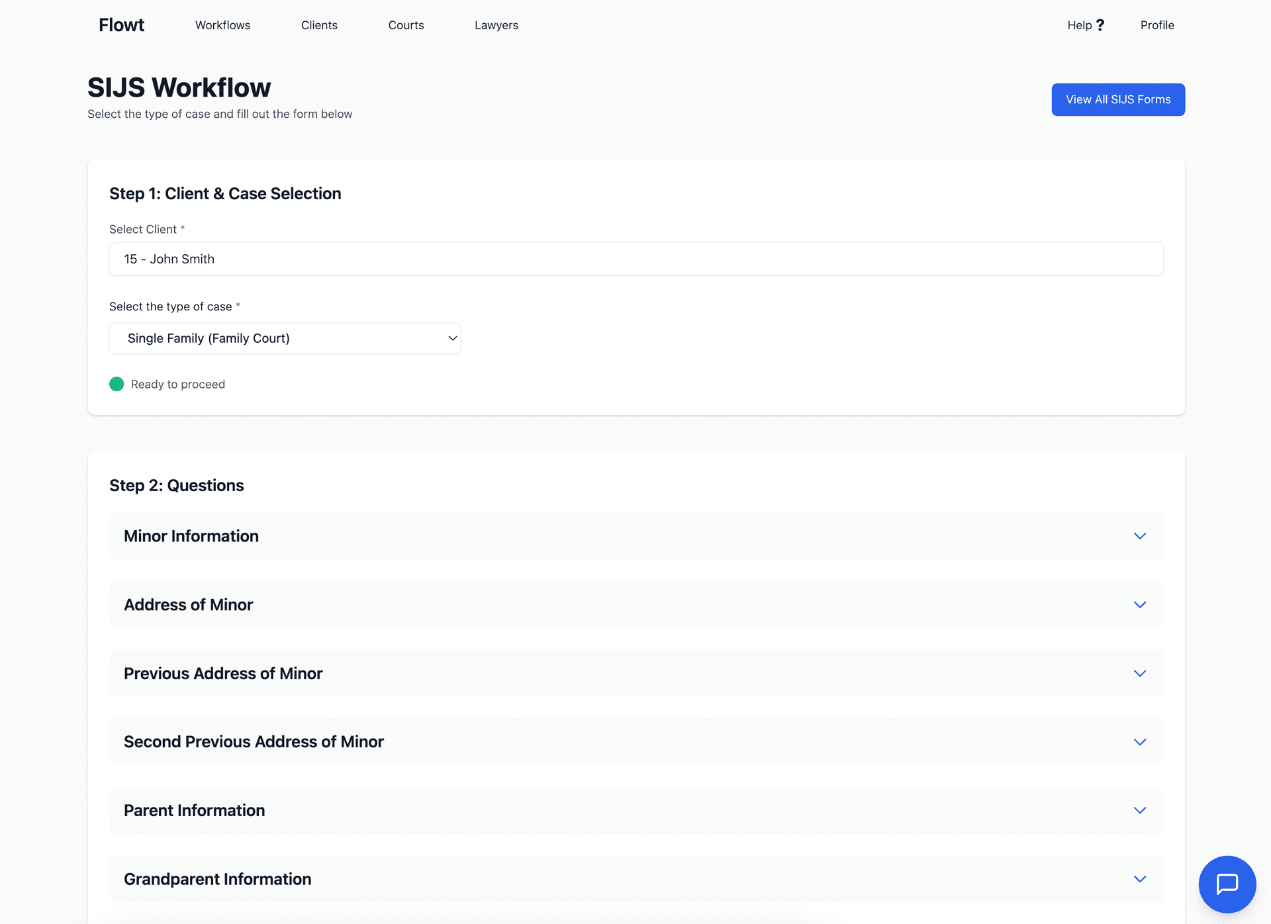Navigate to the Workflows page
Screen dimensions: 1271x924
[222, 24]
